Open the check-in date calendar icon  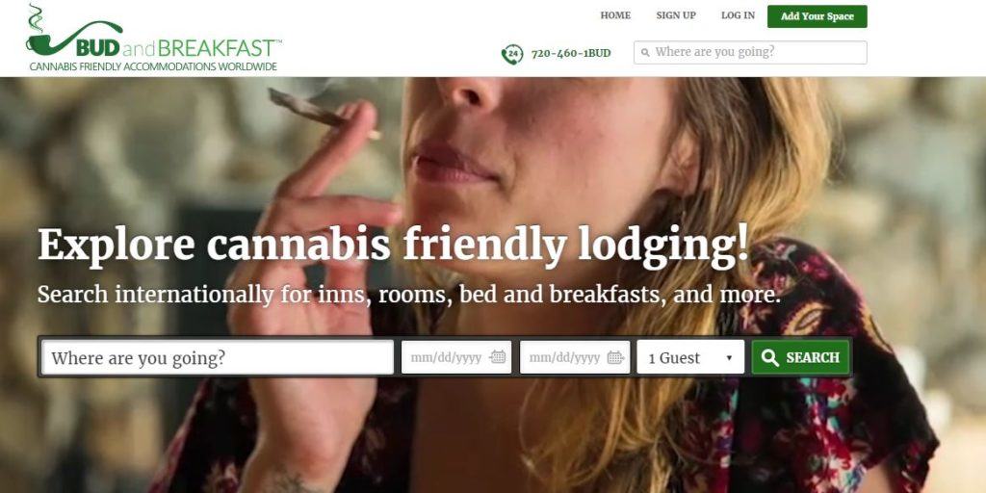pyautogui.click(x=498, y=357)
